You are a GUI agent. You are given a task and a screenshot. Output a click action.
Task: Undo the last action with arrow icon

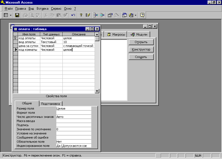73,15
